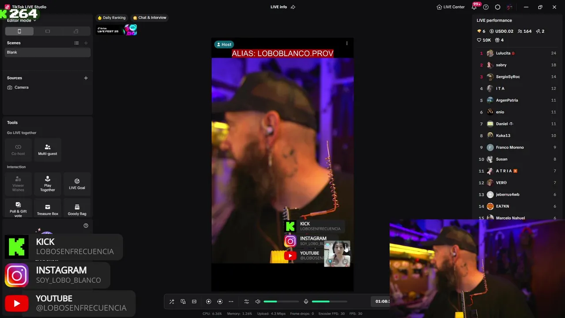Add a new source with plus icon
Viewport: 565px width, 318px height.
[86, 78]
